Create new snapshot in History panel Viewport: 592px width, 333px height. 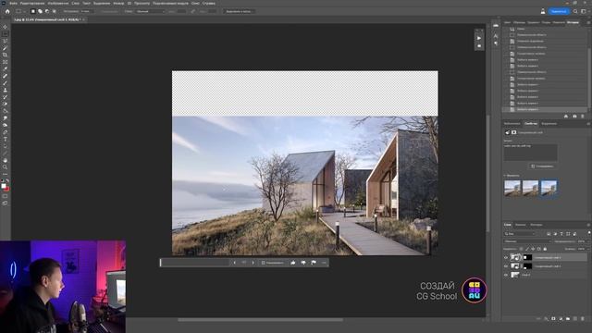point(574,116)
